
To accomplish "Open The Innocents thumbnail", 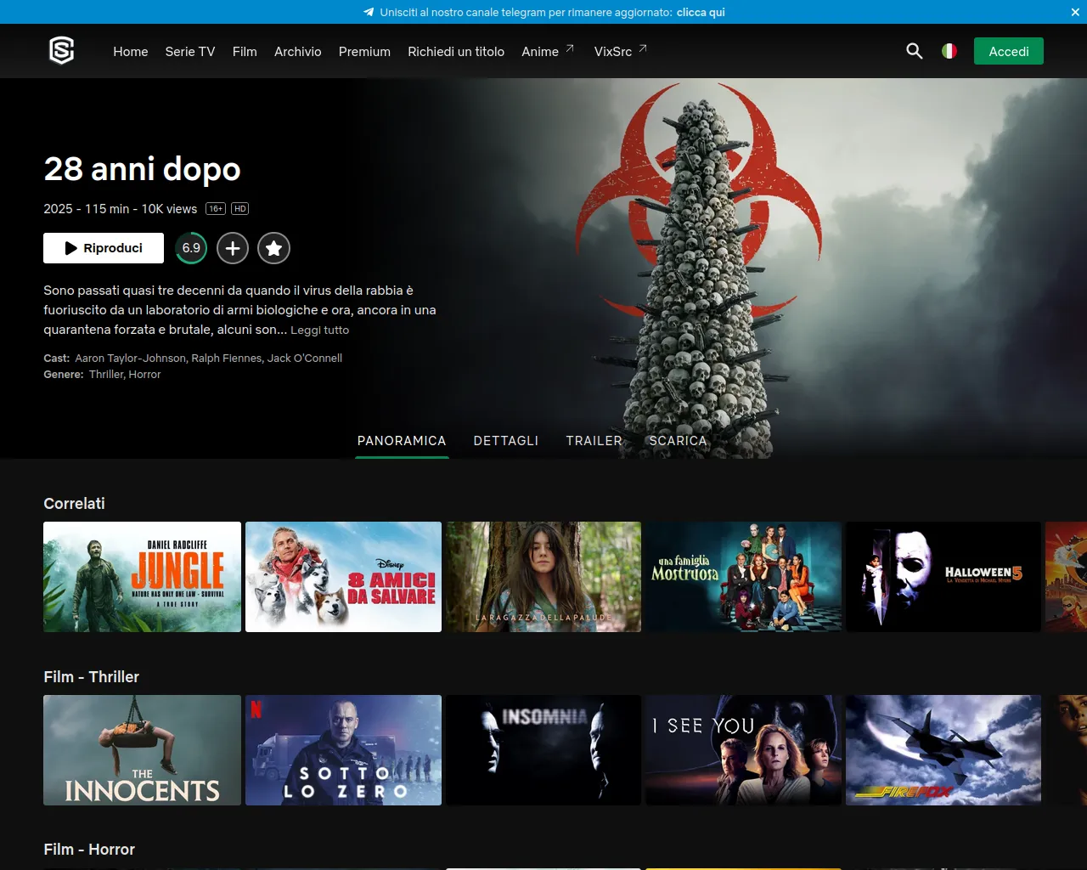I will coord(142,750).
